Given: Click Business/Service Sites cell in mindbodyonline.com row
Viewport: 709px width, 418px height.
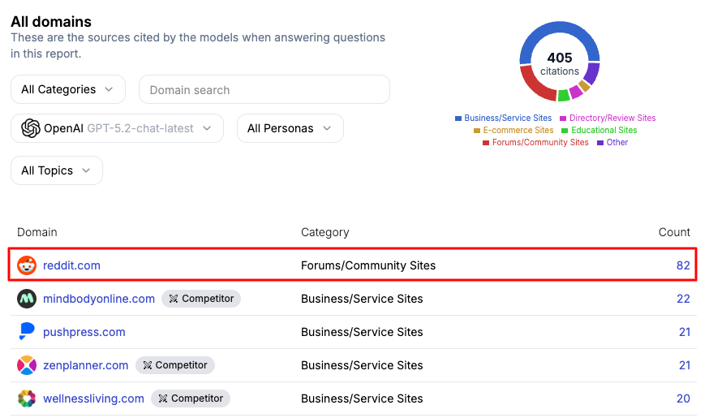Looking at the screenshot, I should (362, 299).
